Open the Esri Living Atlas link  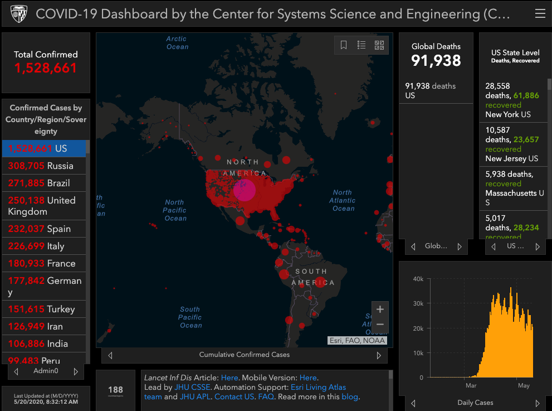pos(318,387)
